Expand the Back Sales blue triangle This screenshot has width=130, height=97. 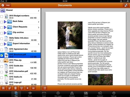click(x=5, y=22)
